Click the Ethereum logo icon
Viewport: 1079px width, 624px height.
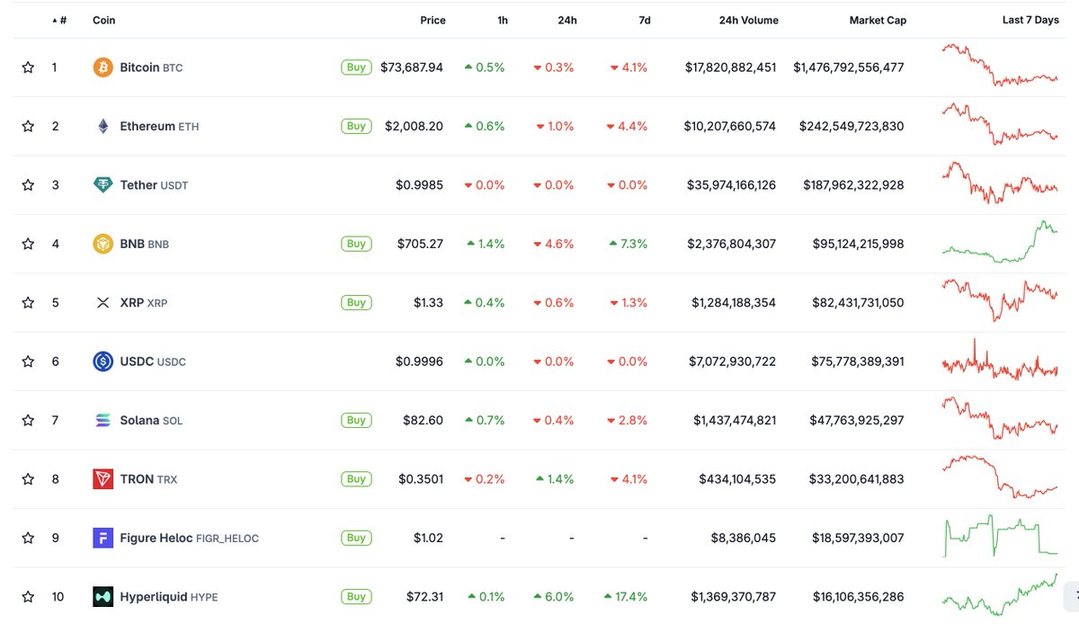click(103, 126)
